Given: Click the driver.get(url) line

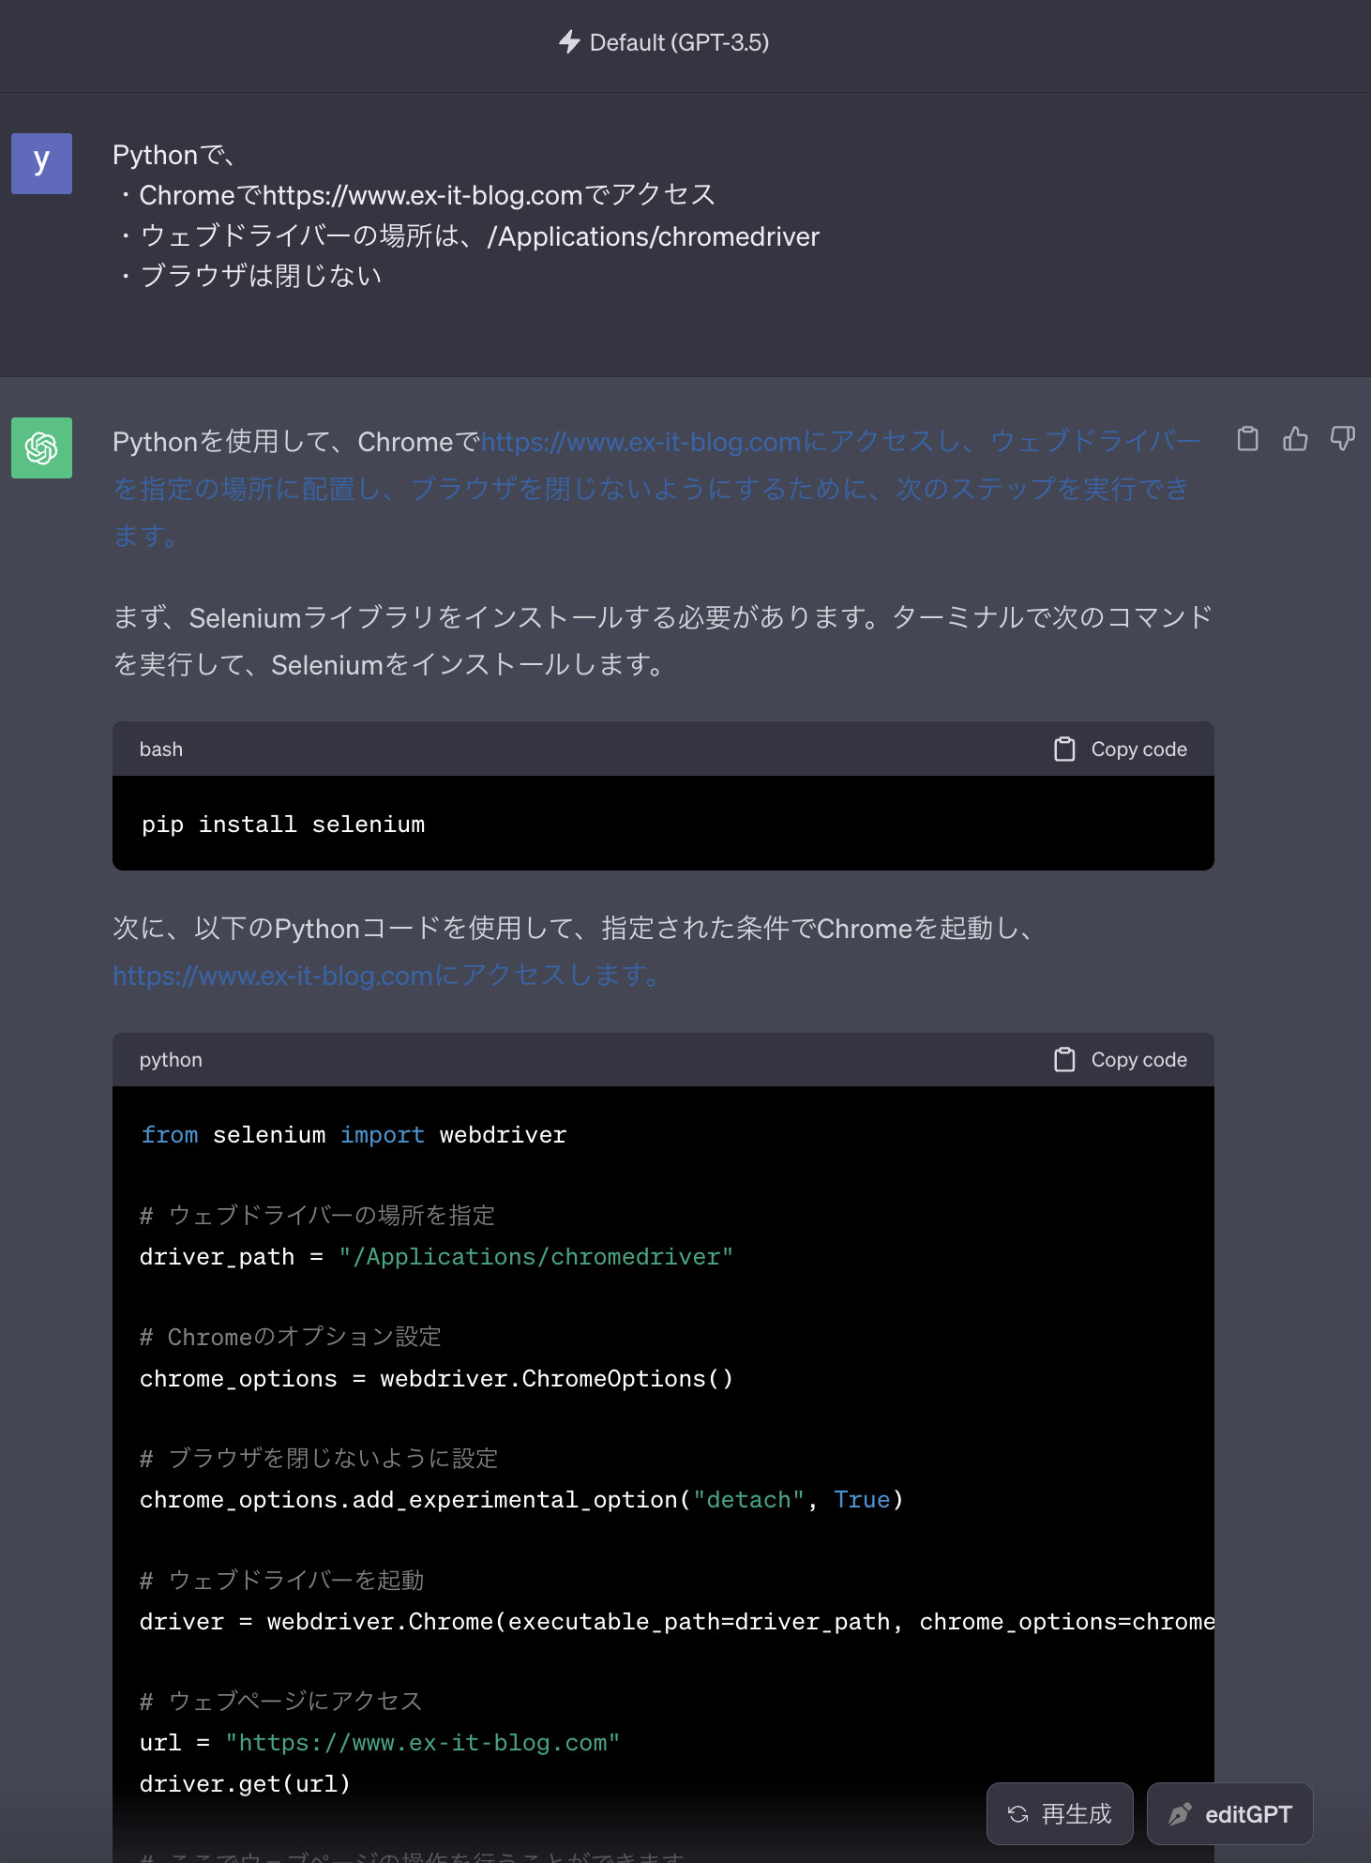Looking at the screenshot, I should pos(245,1783).
